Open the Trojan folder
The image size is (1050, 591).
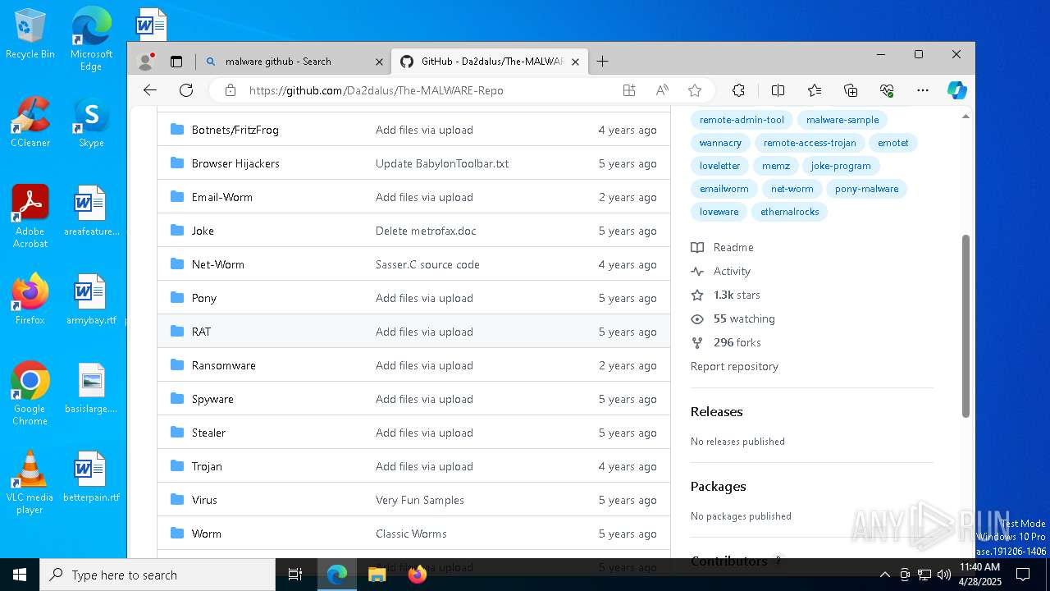click(x=207, y=466)
